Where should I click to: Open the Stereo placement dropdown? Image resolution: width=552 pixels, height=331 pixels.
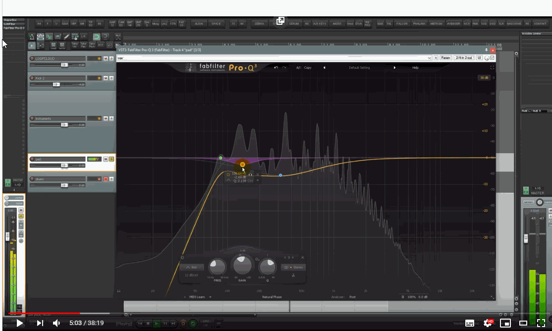[x=293, y=267]
